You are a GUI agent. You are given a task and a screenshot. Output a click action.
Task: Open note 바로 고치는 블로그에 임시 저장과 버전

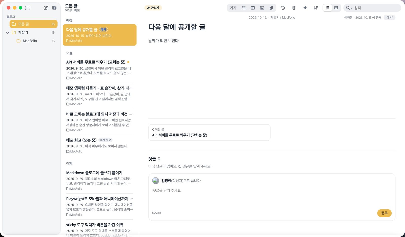(99, 122)
